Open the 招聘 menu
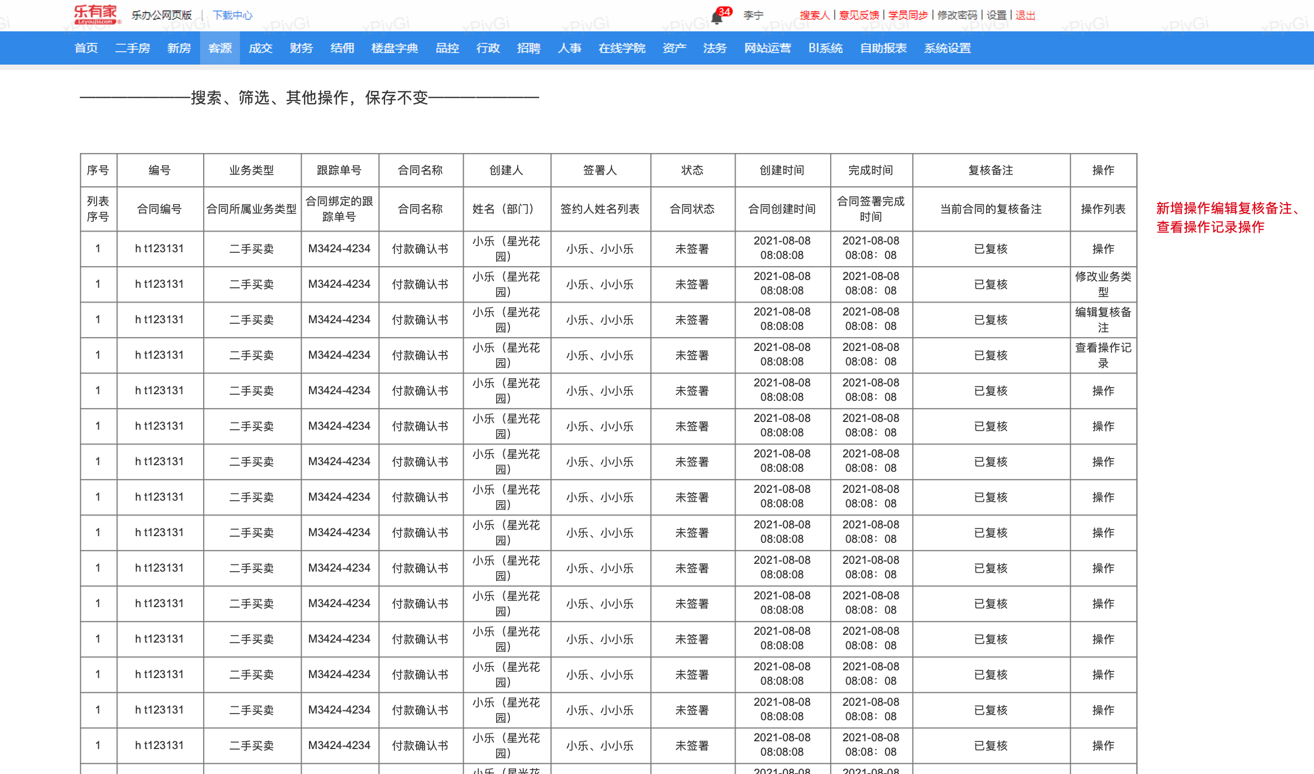 coord(528,48)
